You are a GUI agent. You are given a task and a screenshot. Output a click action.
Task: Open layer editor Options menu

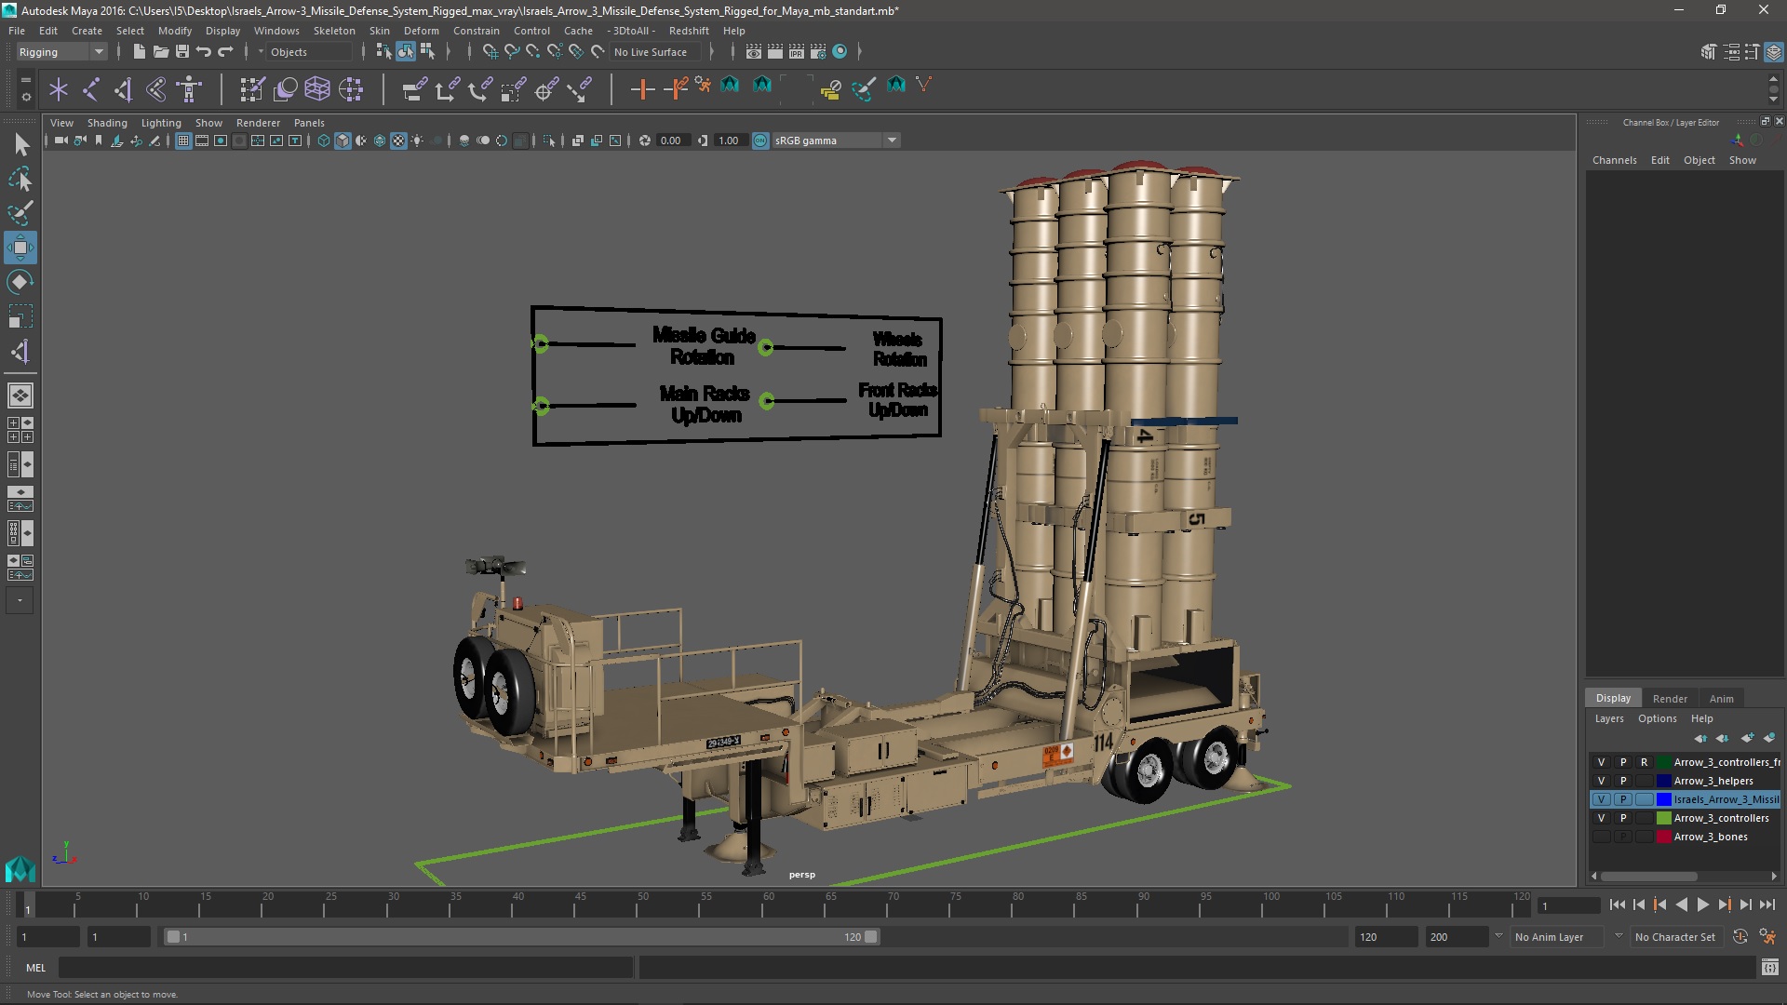tap(1657, 718)
